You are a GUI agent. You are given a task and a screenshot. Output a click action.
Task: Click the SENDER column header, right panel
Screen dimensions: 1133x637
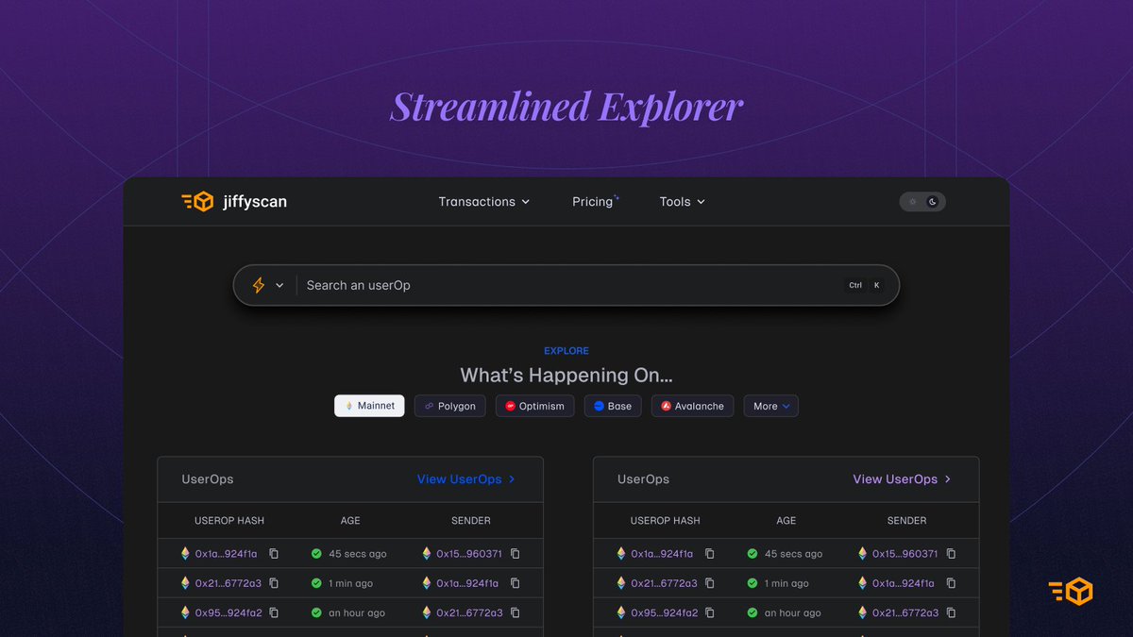coord(906,521)
